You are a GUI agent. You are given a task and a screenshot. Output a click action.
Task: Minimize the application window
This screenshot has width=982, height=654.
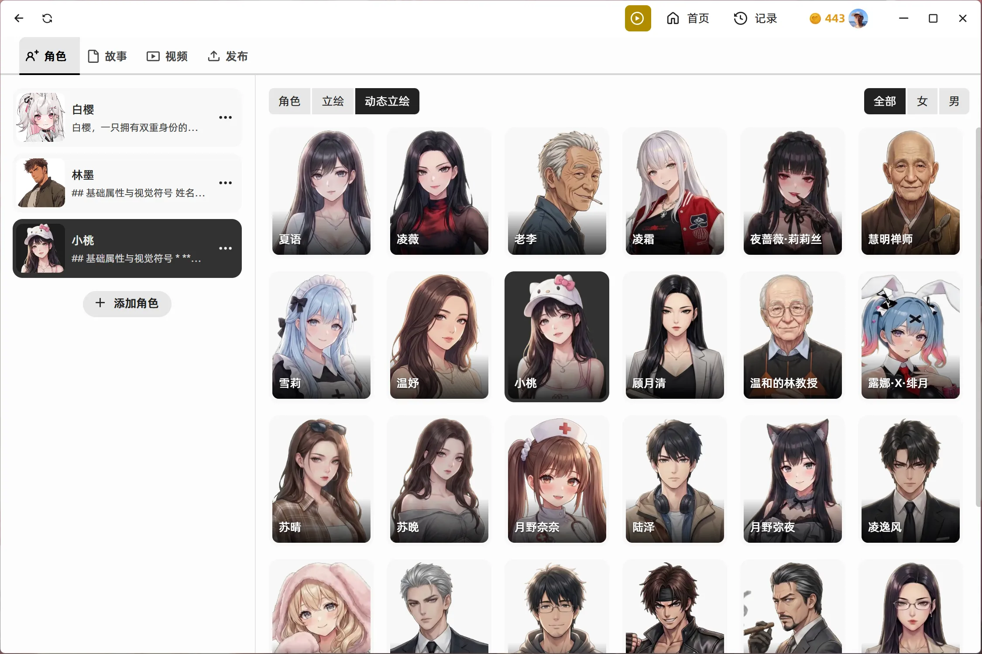[x=903, y=18]
